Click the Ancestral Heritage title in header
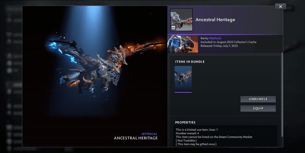Viewport: 305px width, 153px height. tap(215, 20)
